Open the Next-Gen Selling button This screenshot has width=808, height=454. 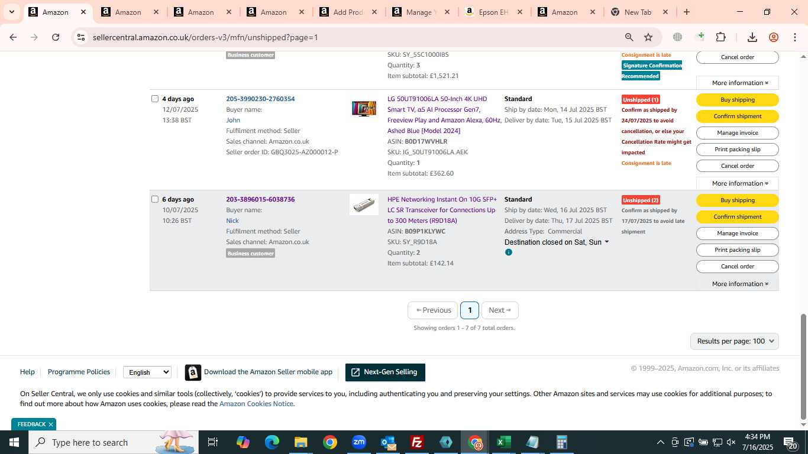(x=385, y=372)
